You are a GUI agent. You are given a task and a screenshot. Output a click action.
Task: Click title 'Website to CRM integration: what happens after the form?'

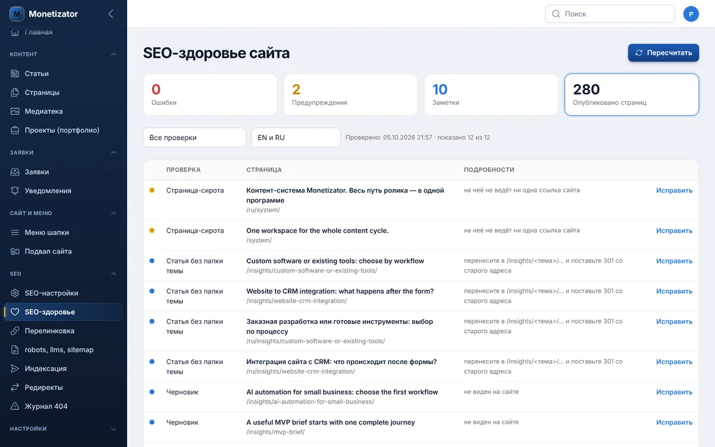pos(340,291)
